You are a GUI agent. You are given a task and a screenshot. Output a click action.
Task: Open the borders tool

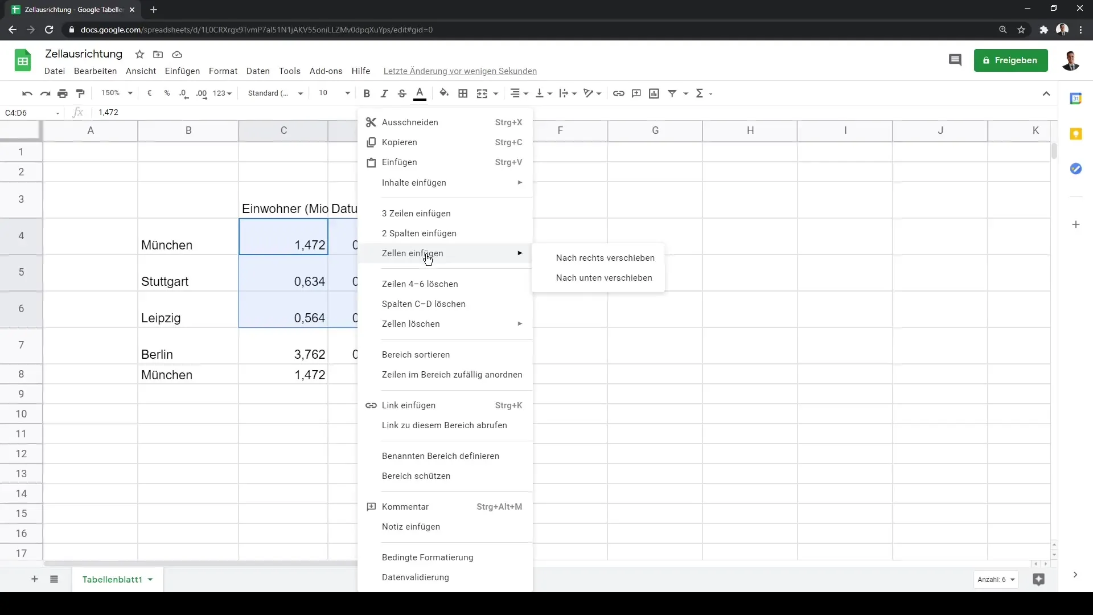463,93
